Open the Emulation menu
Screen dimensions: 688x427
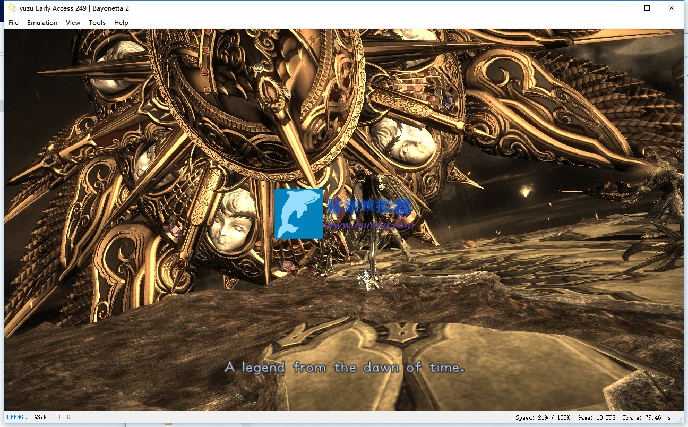(42, 23)
